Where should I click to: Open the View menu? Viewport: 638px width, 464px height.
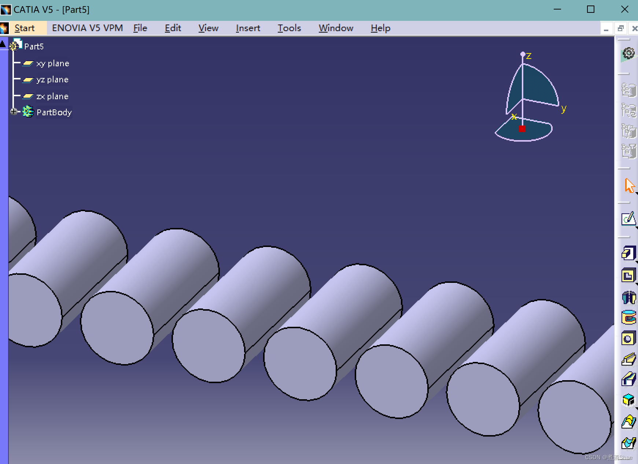point(209,28)
